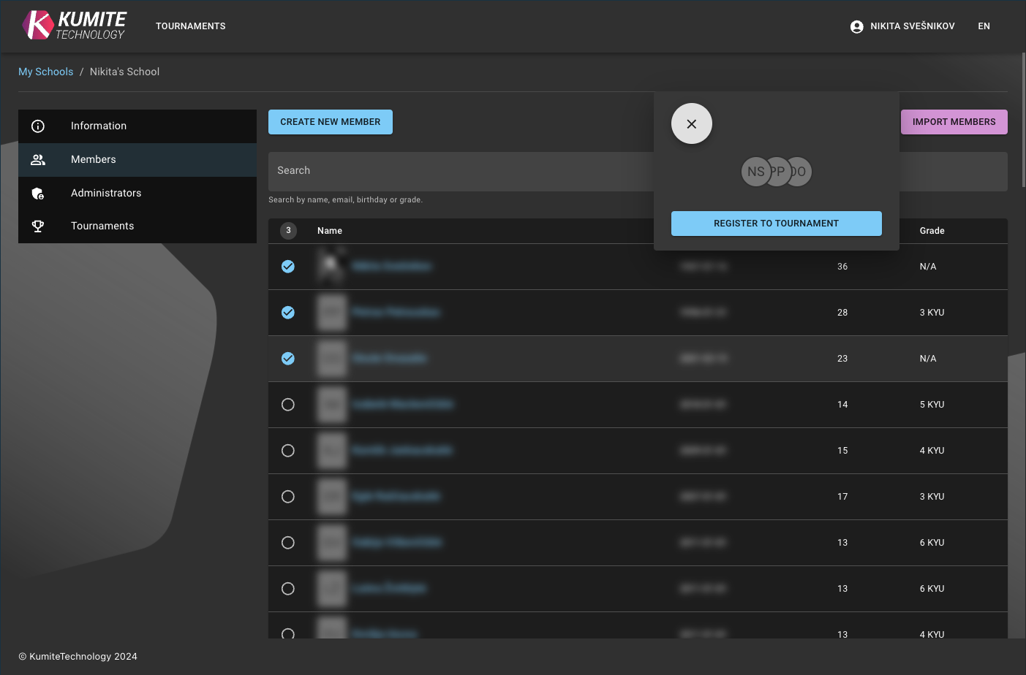Viewport: 1026px width, 675px height.
Task: Open the EN language selector
Action: point(984,26)
